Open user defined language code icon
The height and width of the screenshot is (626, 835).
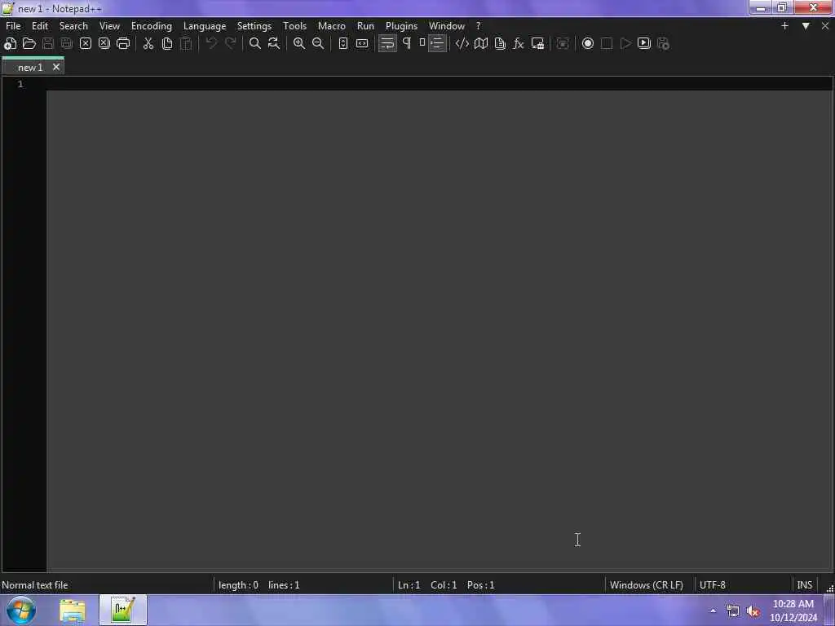pyautogui.click(x=462, y=44)
